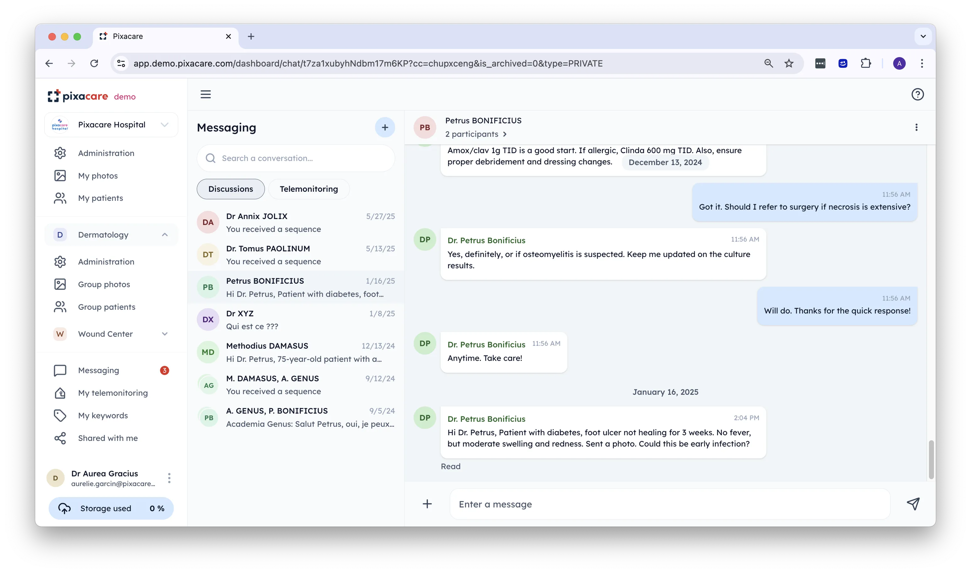Expand the Wound Center group section
Viewport: 971px width, 573px height.
tap(165, 334)
